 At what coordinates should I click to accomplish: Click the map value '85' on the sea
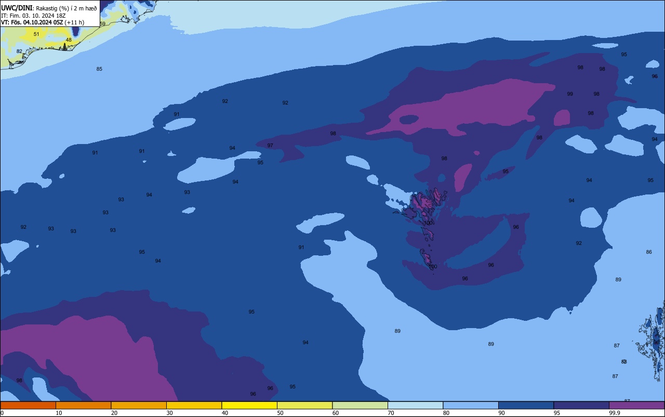coord(99,69)
